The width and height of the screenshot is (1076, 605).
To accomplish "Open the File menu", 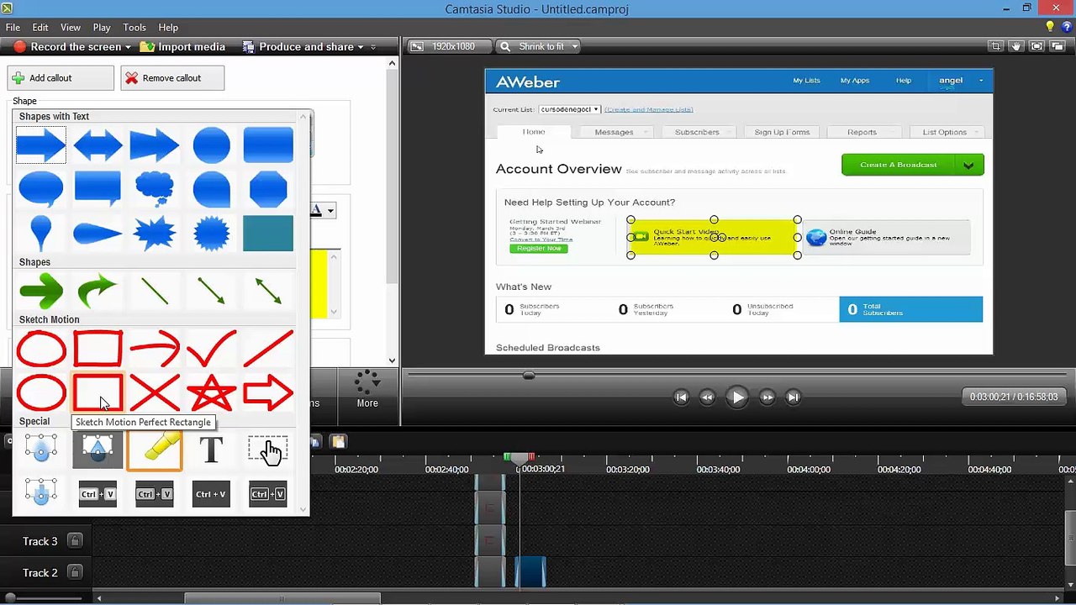I will click(13, 28).
